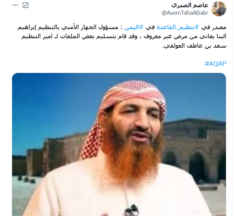Open the tweet by clicking its body text
Viewport: 235px width, 216px height.
pyautogui.click(x=122, y=36)
